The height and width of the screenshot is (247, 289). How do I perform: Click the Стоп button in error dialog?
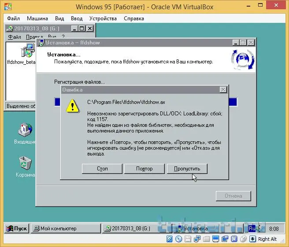(102, 169)
